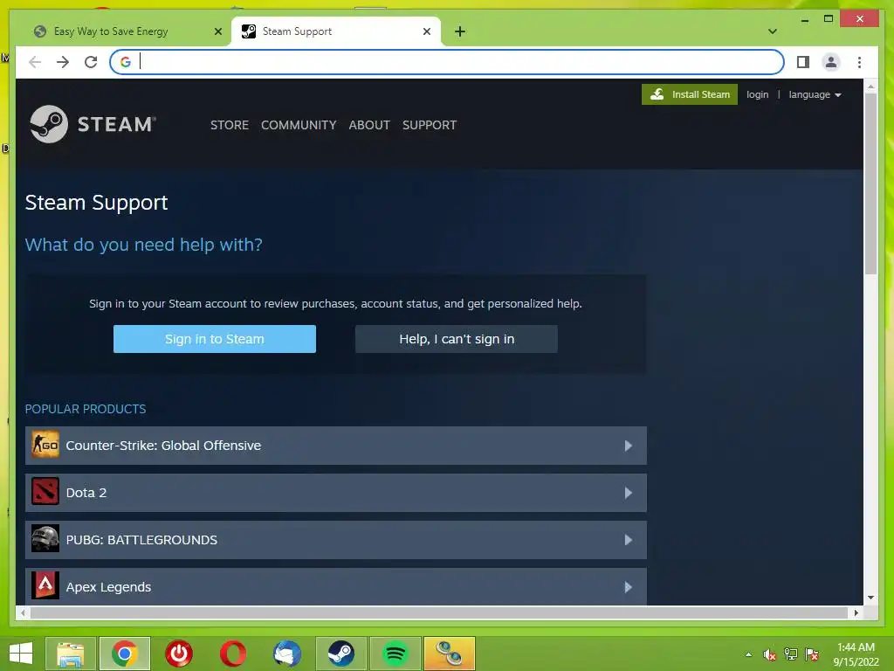Screen dimensions: 894x671
Task: Click the vertical page scrollbar thumb
Action: point(870,183)
